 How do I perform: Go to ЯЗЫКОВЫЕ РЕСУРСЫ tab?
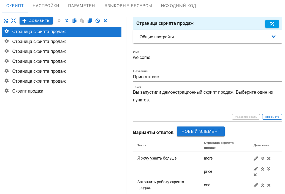[128, 6]
